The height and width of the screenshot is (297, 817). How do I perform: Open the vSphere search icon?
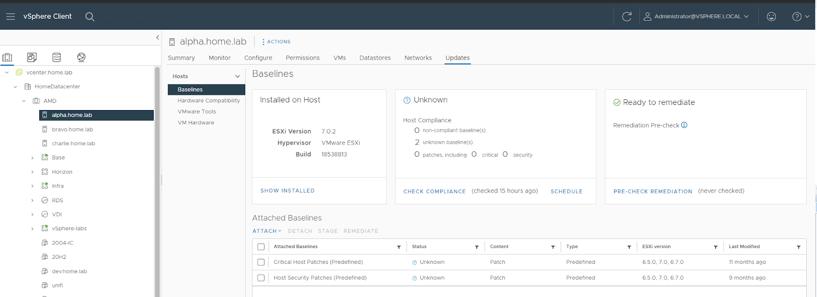[x=90, y=16]
